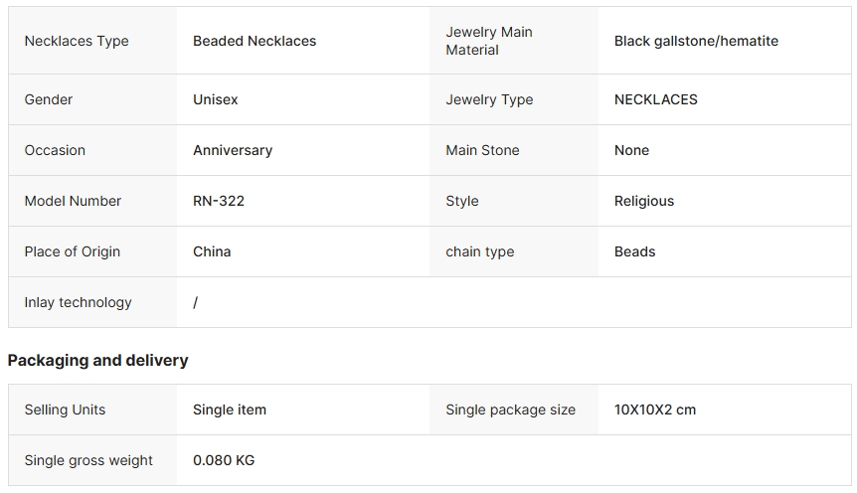Select the 'Anniversary' value text
The width and height of the screenshot is (857, 493).
[x=233, y=150]
